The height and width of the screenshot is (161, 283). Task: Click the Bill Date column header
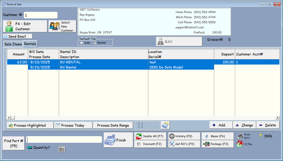tap(43, 54)
